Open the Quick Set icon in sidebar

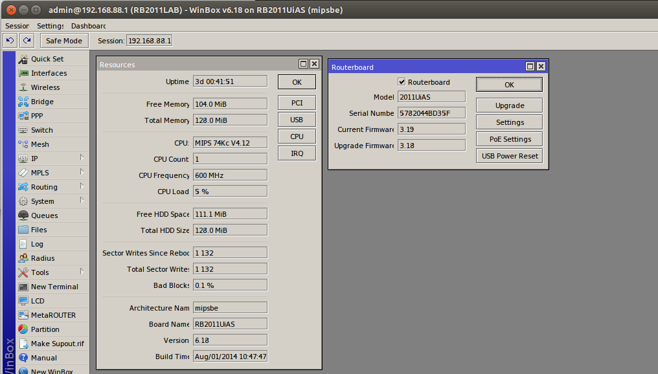(x=23, y=59)
